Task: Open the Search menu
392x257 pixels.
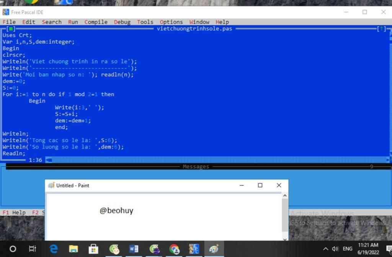Action: point(52,22)
